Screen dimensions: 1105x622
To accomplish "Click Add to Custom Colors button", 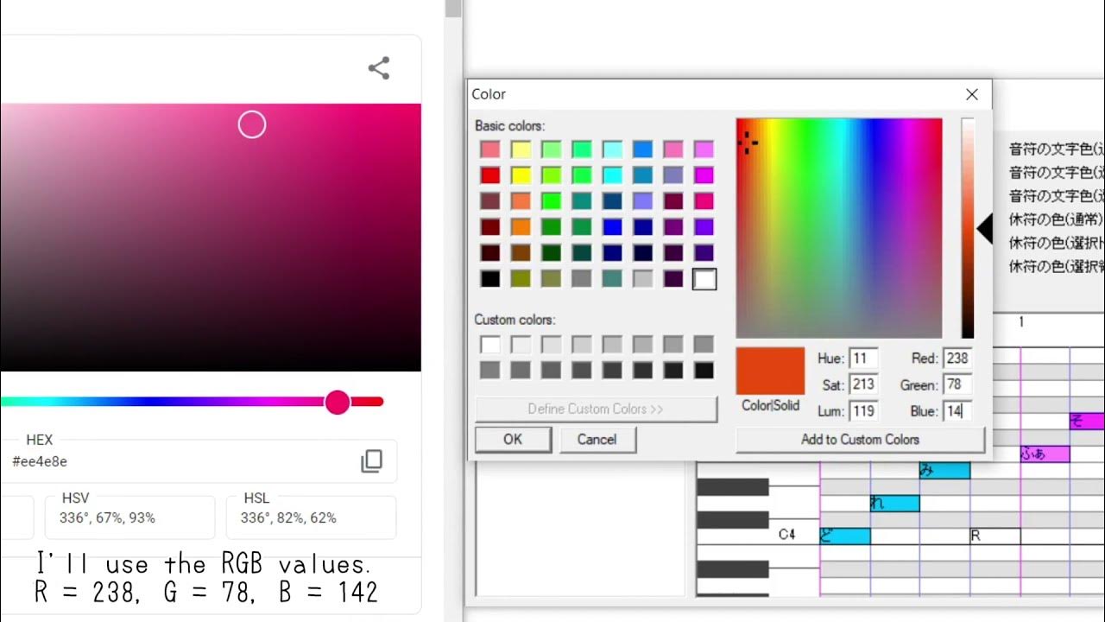I will pos(860,439).
